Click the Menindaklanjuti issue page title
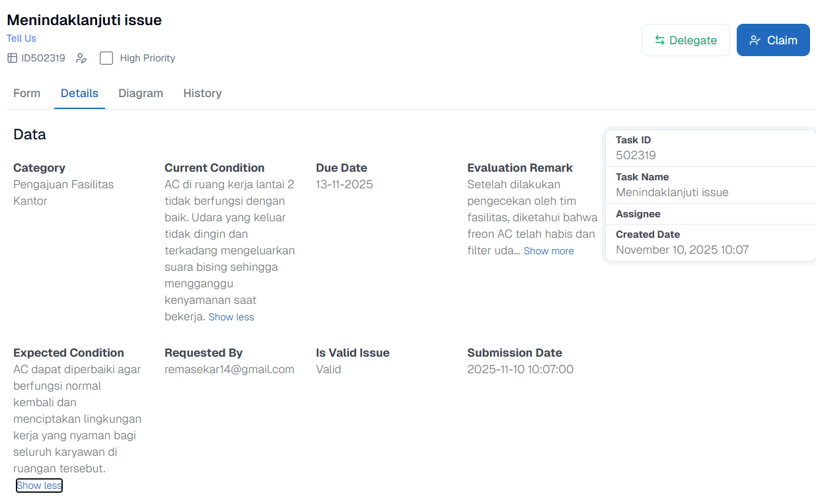 (x=84, y=20)
